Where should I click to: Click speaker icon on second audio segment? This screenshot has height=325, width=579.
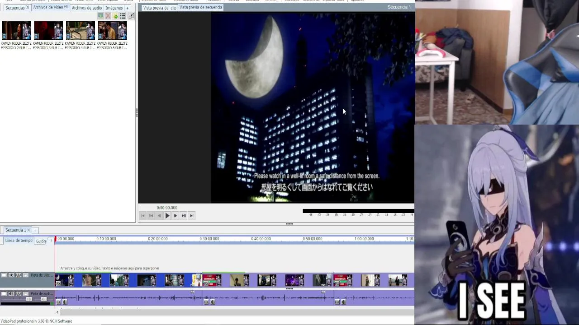(x=213, y=302)
